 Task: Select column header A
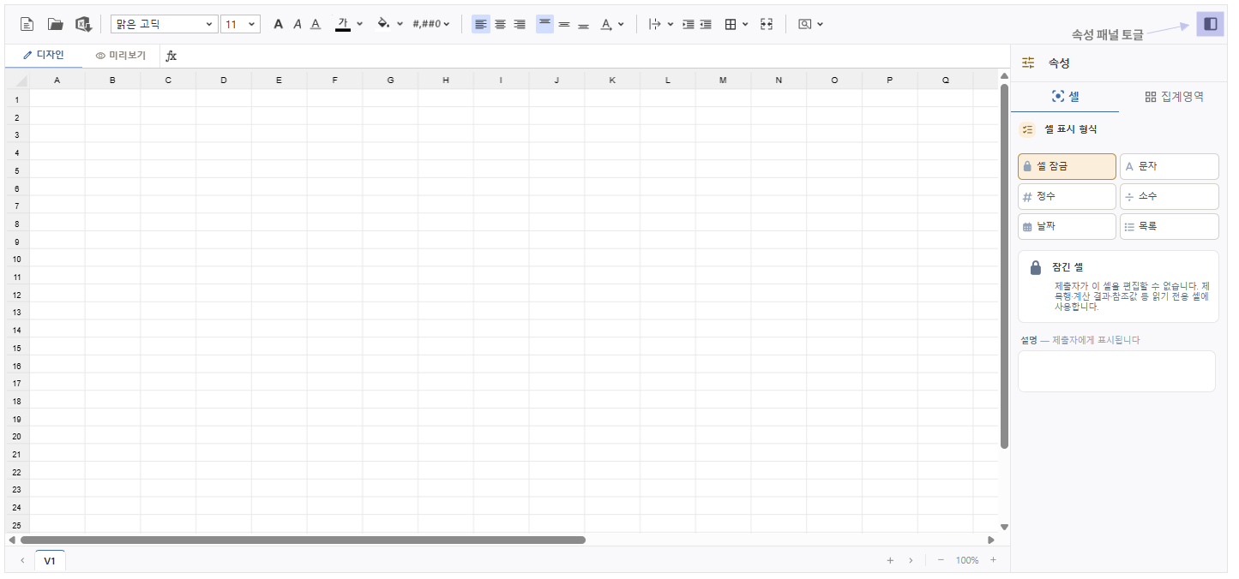pos(57,80)
